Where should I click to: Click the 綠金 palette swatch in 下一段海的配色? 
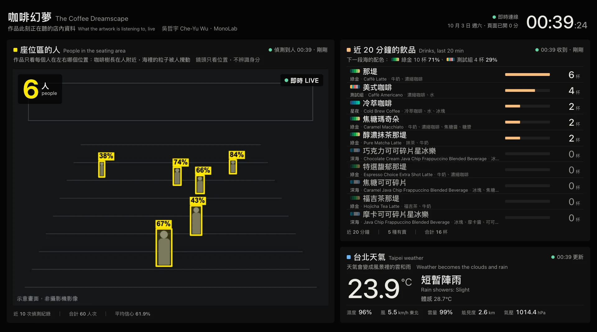click(x=395, y=59)
